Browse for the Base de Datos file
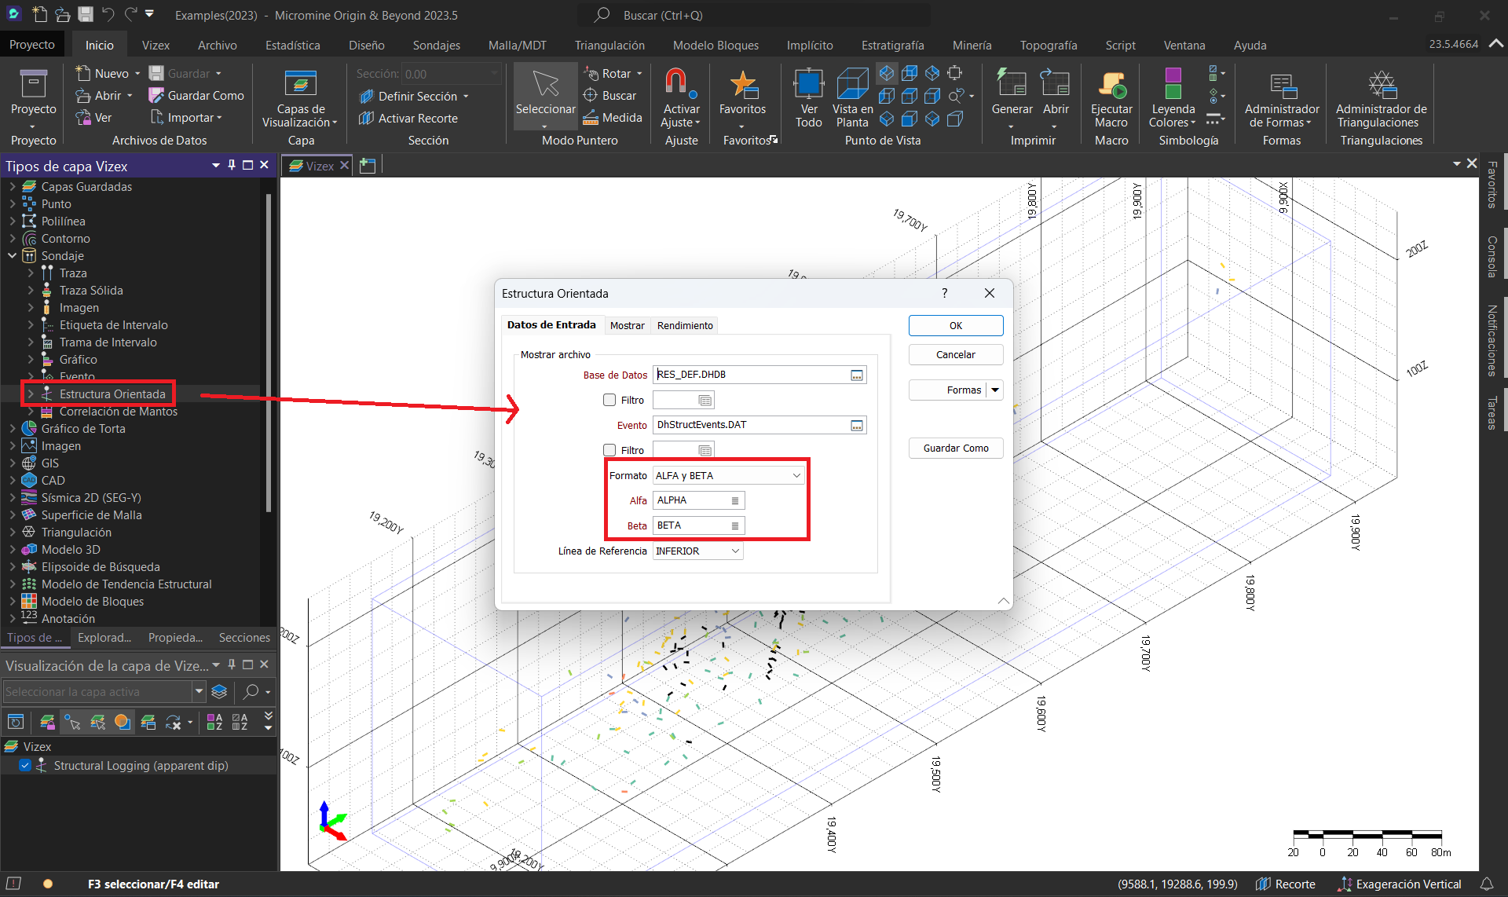The image size is (1508, 897). 857,375
